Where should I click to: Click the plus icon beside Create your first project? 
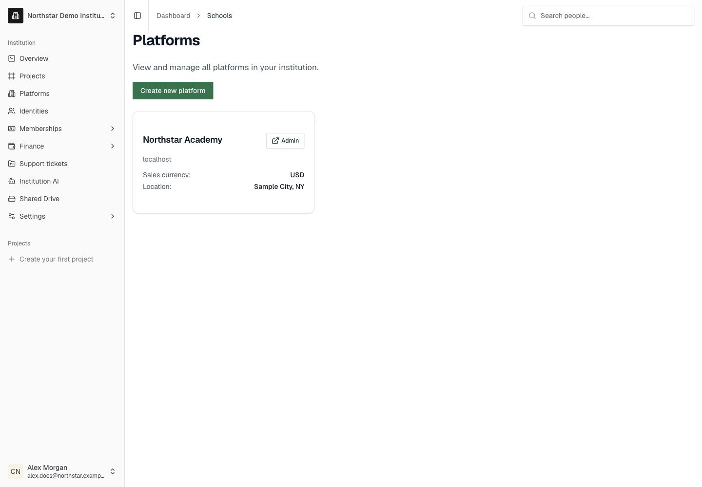(x=12, y=259)
